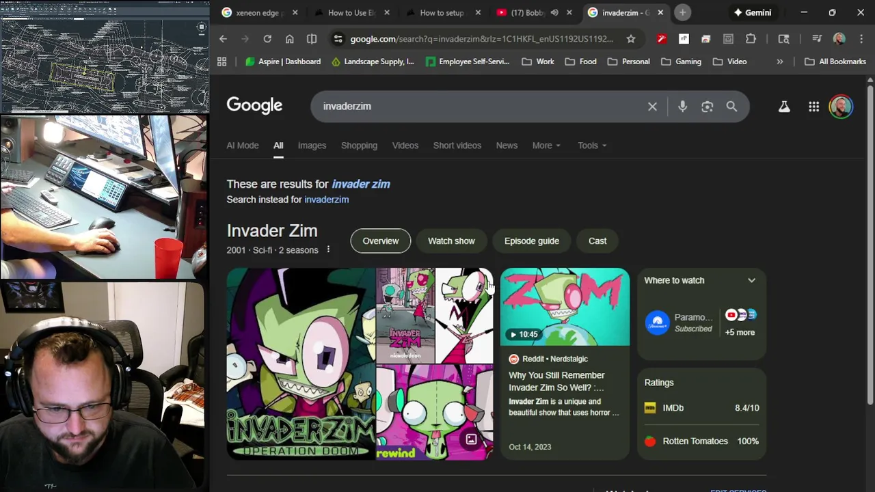Viewport: 875px width, 492px height.
Task: Click the invader zim corrected spelling link
Action: pyautogui.click(x=361, y=184)
